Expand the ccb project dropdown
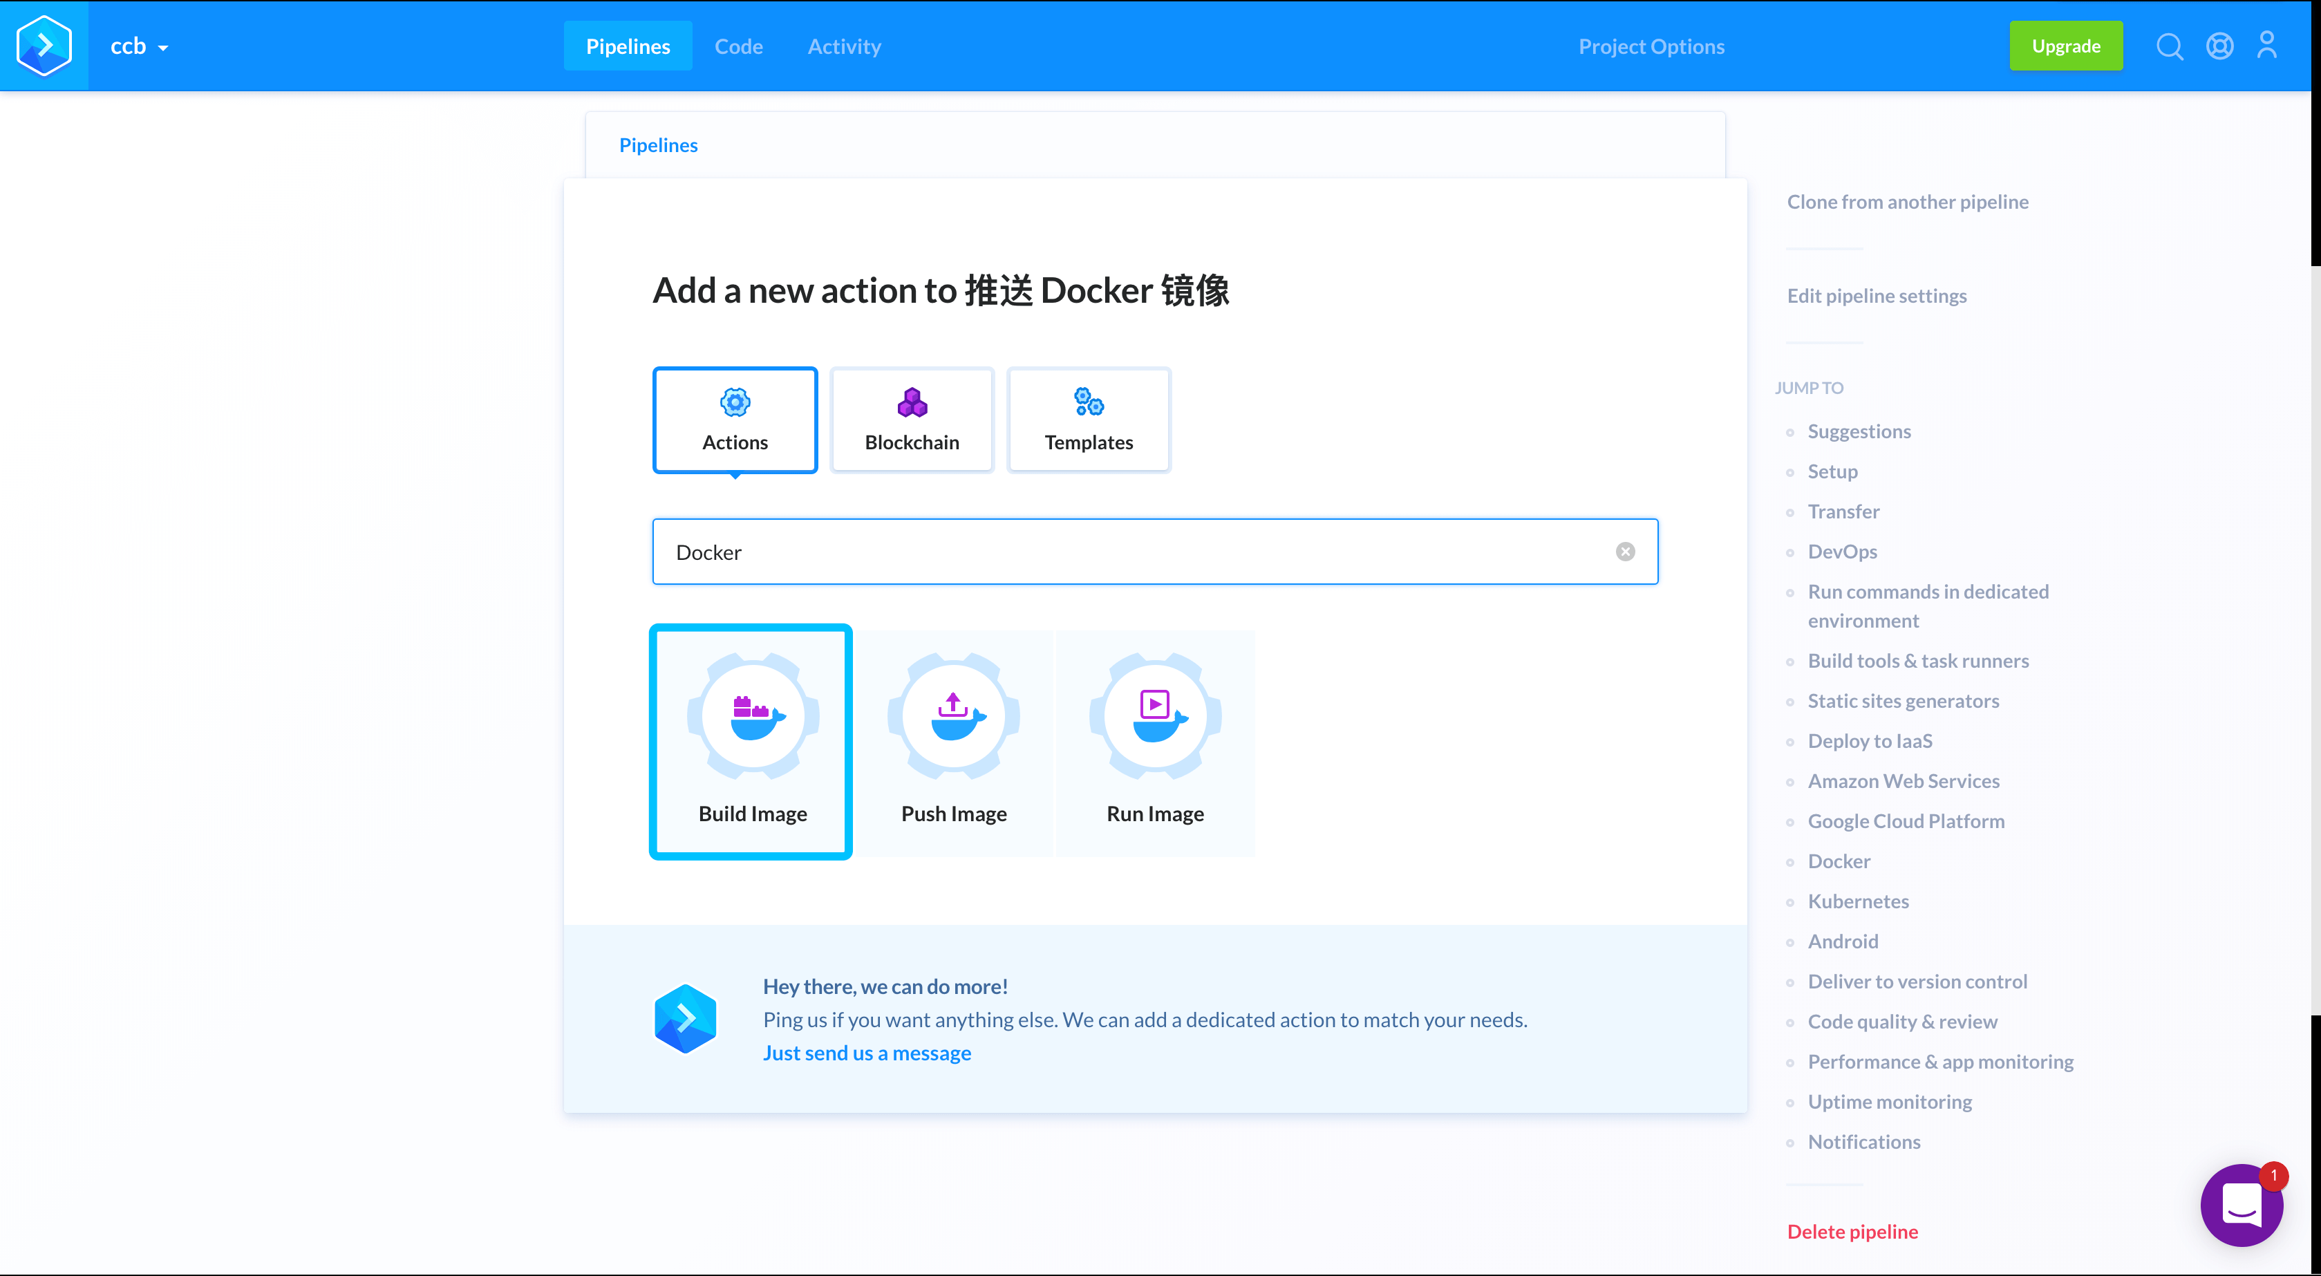 [139, 47]
